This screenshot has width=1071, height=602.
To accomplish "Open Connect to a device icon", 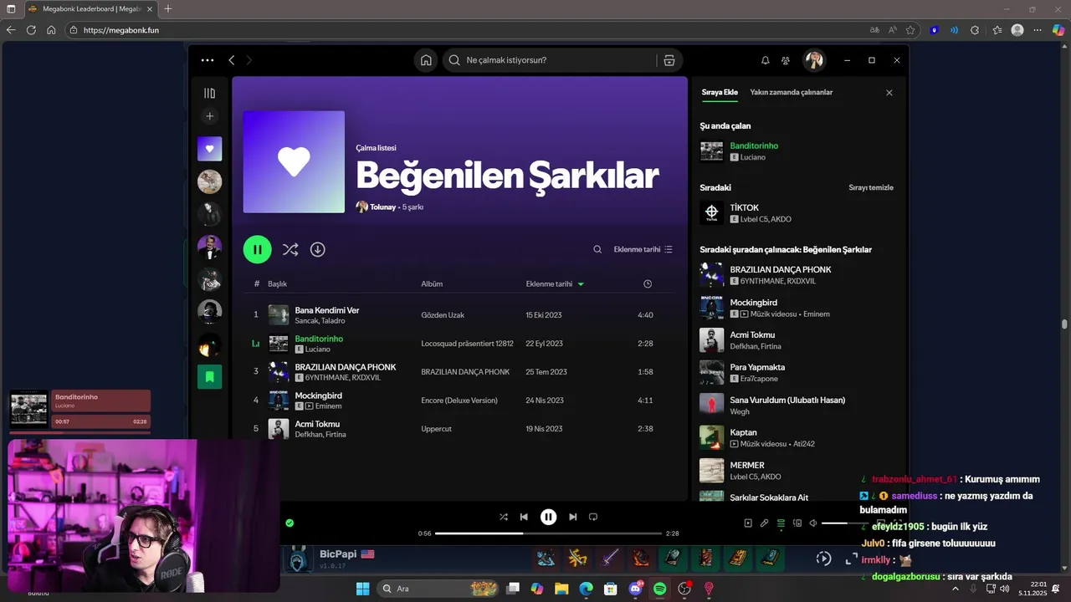I will coord(797,523).
